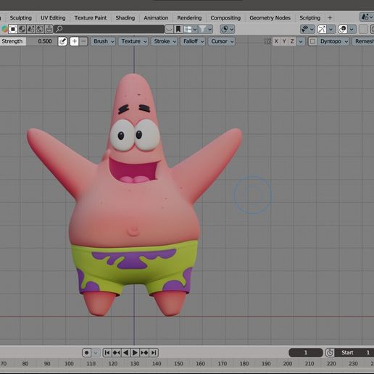Image resolution: width=374 pixels, height=374 pixels.
Task: Play the animation forward
Action: coord(135,353)
